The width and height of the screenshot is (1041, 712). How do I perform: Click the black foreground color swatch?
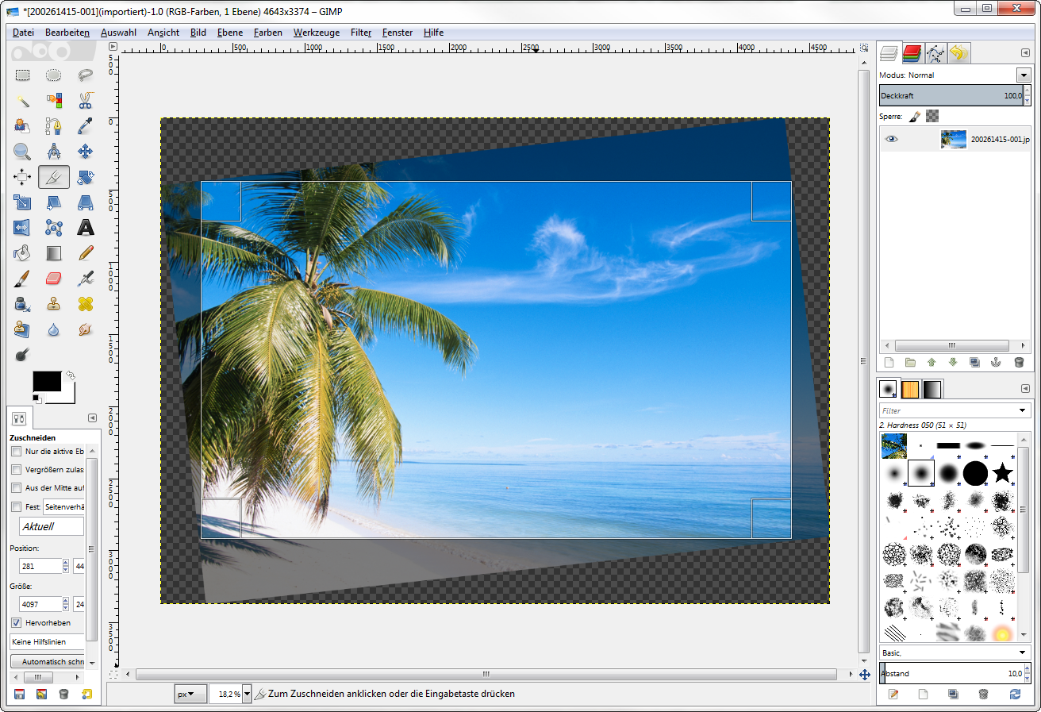click(x=46, y=381)
